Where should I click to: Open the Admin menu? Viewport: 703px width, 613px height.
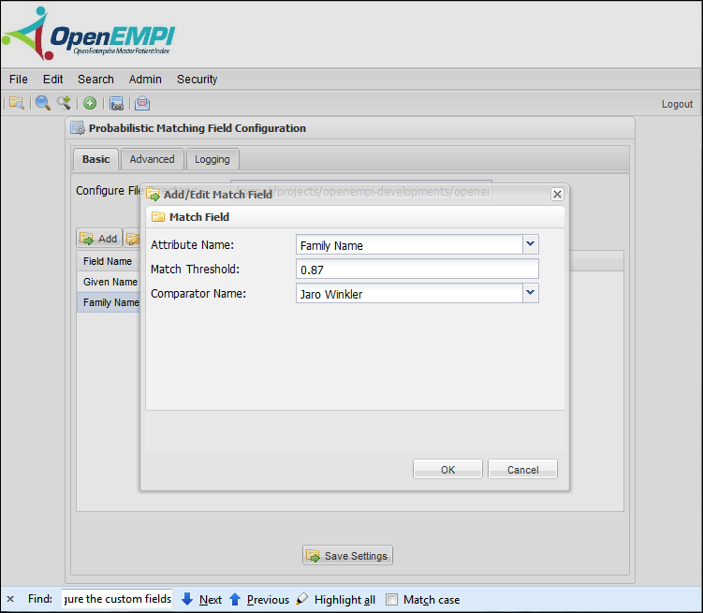(x=145, y=80)
